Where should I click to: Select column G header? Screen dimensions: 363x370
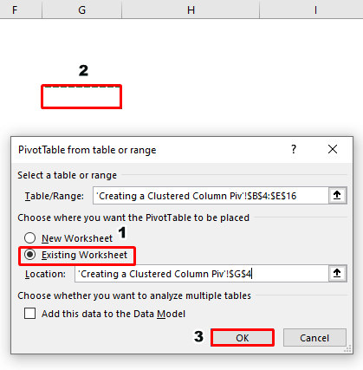pyautogui.click(x=82, y=10)
